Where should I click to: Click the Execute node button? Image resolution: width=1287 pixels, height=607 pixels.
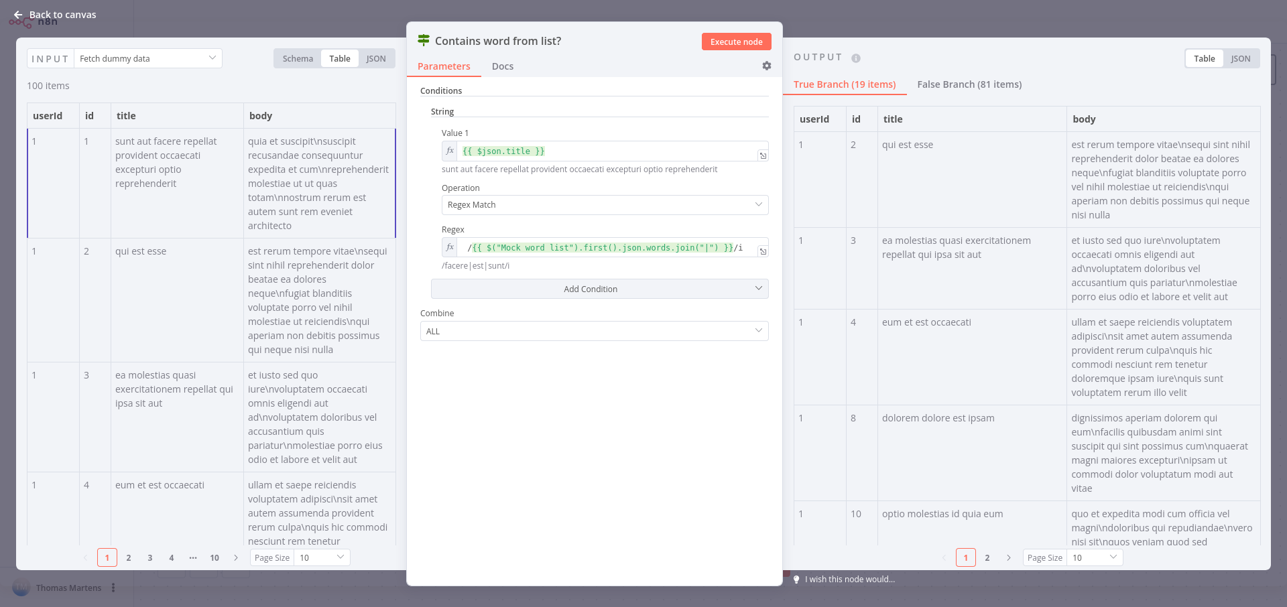pyautogui.click(x=736, y=42)
